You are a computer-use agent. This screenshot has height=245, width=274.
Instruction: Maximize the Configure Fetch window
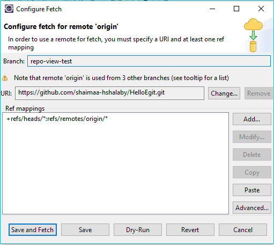click(x=236, y=9)
